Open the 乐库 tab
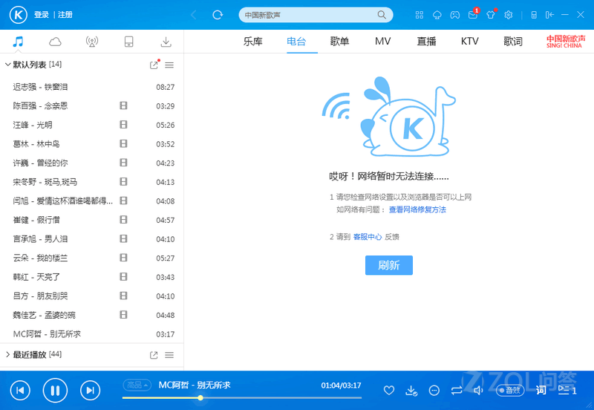 [252, 42]
